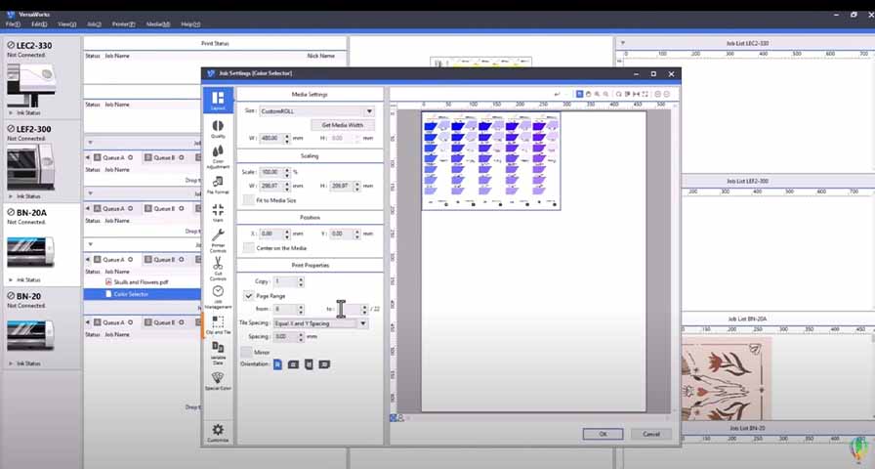Open the Quality settings section
The image size is (875, 469).
tap(218, 128)
